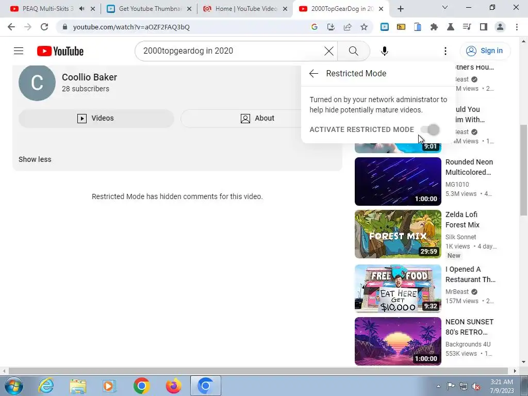Open Chrome Labs flask icon

click(451, 27)
